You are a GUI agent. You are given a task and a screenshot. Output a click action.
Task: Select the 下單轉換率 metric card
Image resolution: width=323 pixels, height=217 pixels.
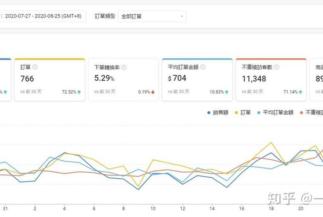123,79
